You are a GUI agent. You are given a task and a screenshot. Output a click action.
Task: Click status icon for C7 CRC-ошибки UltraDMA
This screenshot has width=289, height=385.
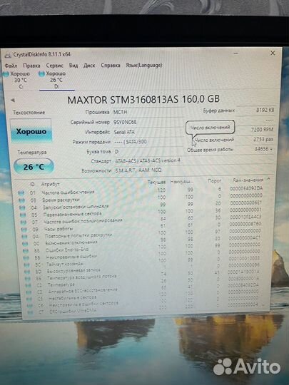30,312
